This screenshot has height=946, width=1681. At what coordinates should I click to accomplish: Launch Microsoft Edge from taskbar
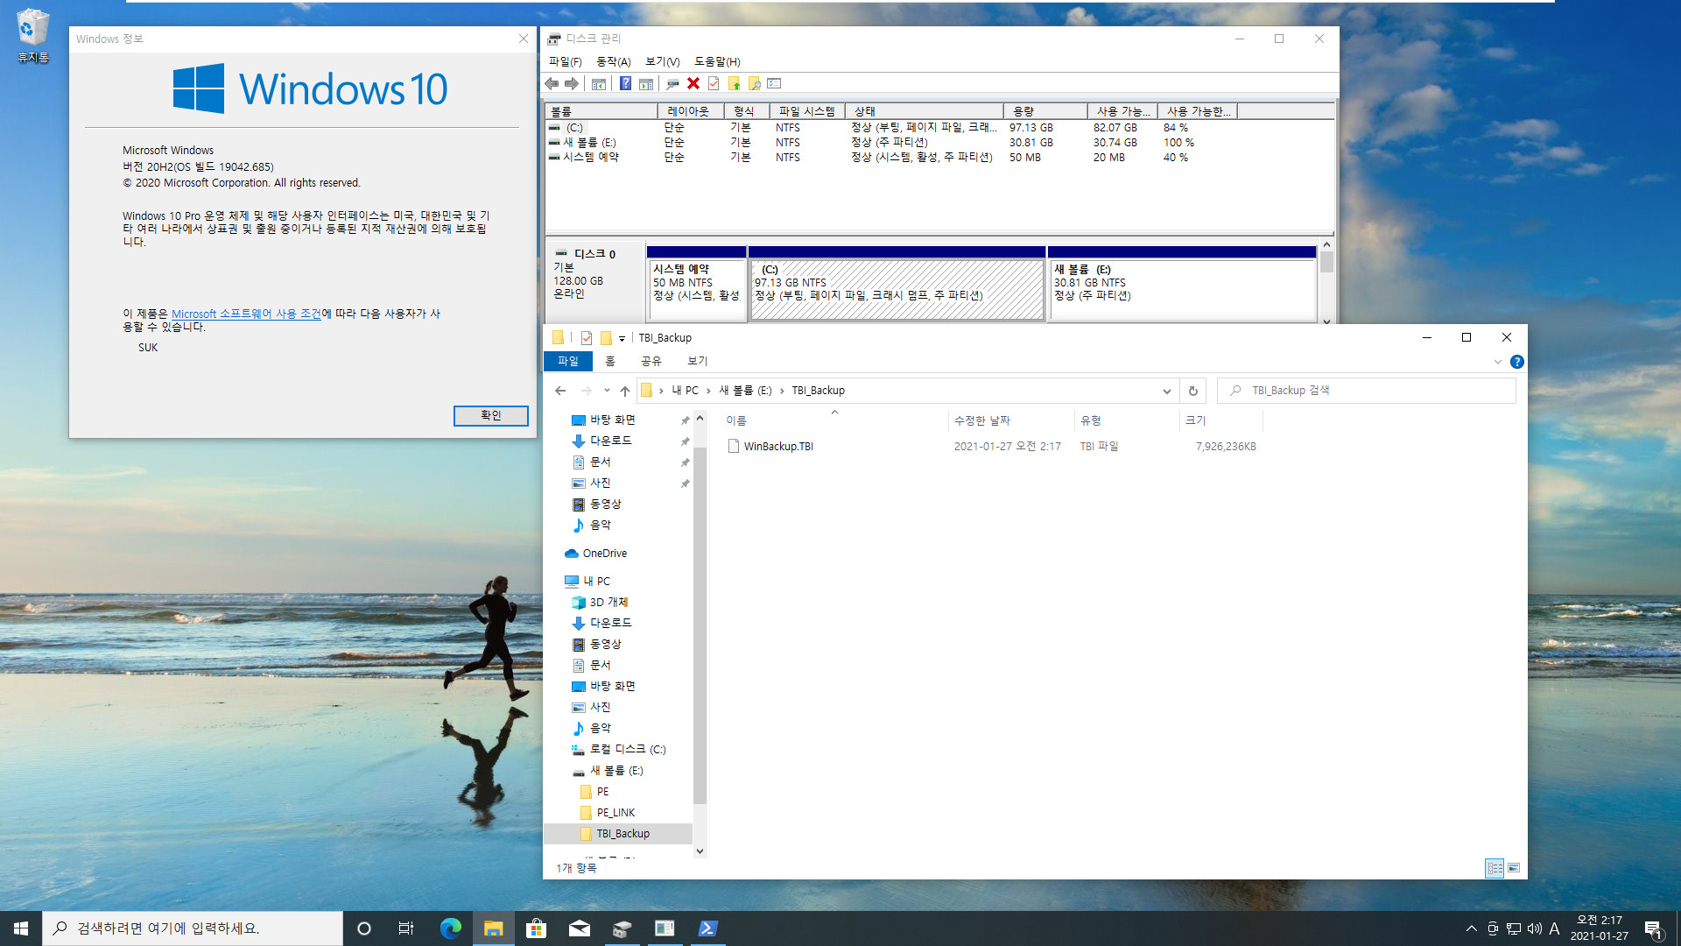click(450, 928)
